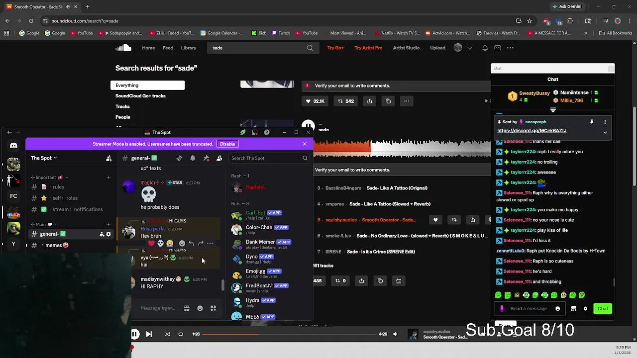Skip to next track in SoundCloud player

(x=149, y=334)
